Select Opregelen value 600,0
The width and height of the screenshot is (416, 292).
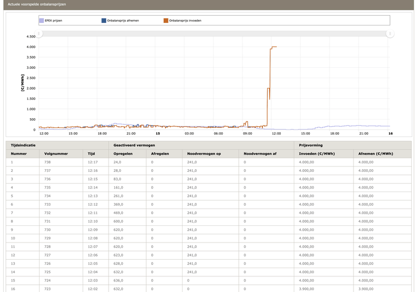point(119,221)
